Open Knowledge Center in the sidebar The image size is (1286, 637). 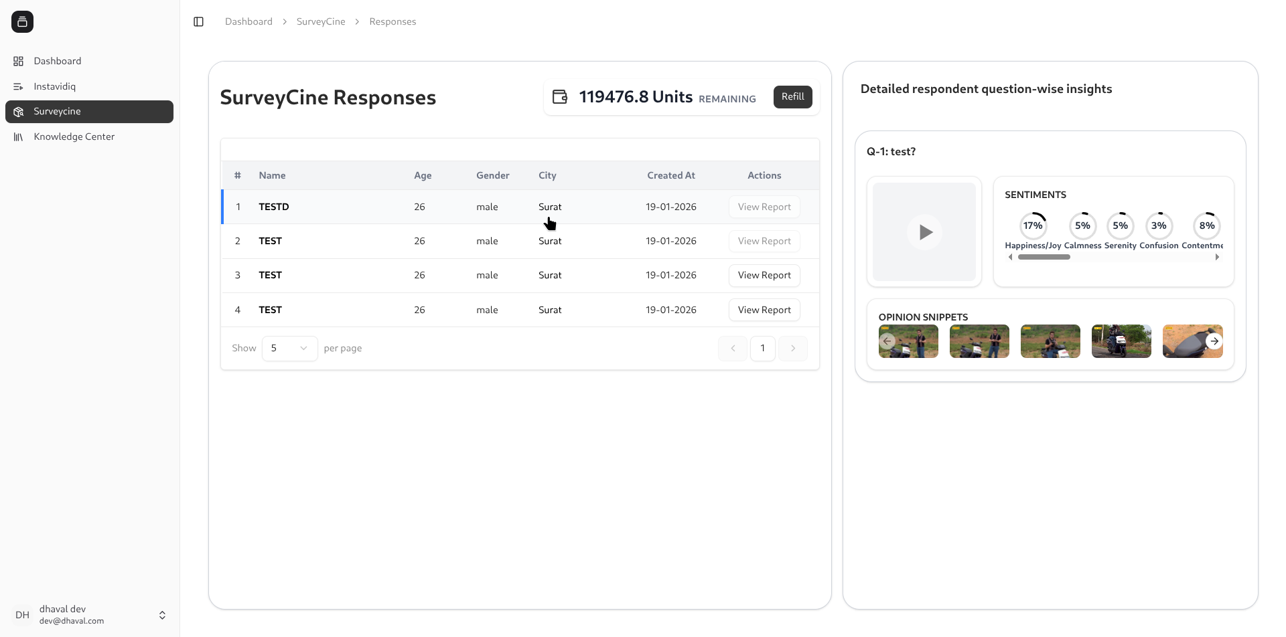(x=89, y=136)
